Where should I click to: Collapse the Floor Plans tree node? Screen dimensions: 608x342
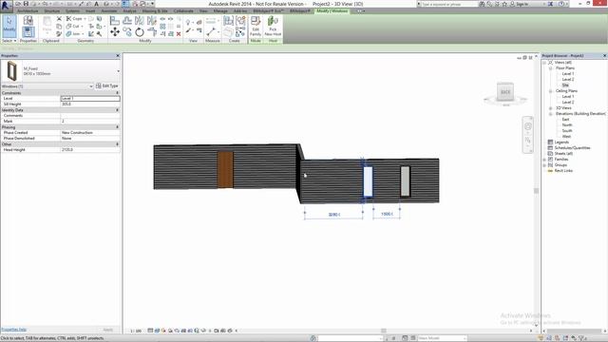pyautogui.click(x=551, y=68)
